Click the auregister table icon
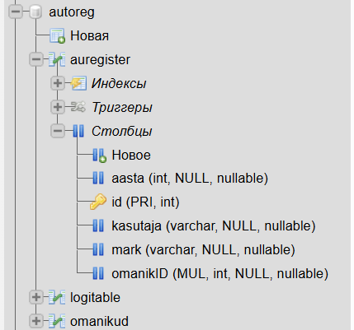This screenshot has width=354, height=330. (x=57, y=59)
